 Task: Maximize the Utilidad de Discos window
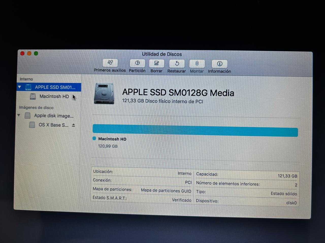pos(36,53)
